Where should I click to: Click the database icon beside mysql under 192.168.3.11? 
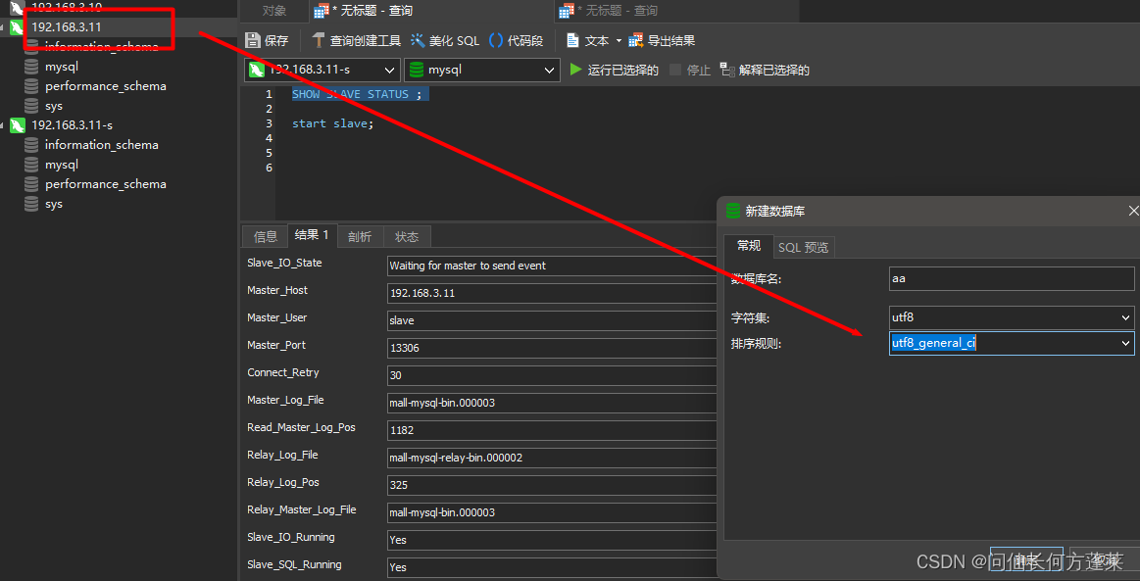[31, 66]
